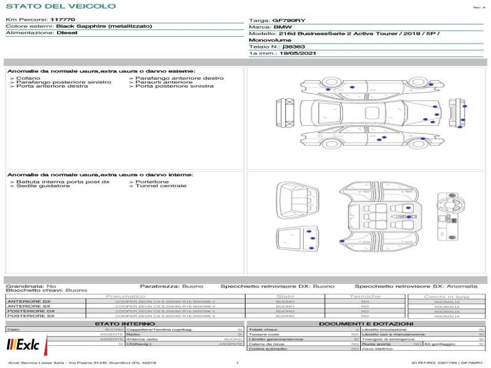This screenshot has width=491, height=368.
Task: Select Specchietto retrovisore DX: Buono
Action: (277, 286)
